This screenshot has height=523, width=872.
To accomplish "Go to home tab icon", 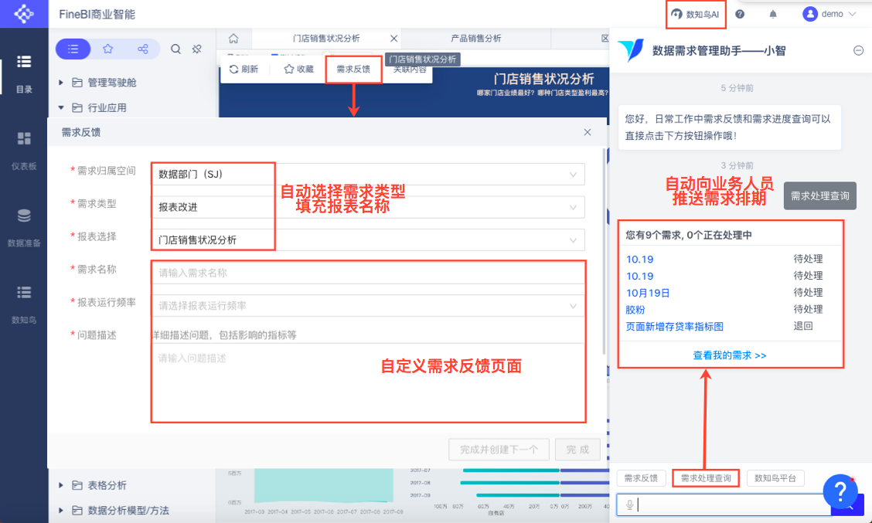I will click(x=233, y=39).
